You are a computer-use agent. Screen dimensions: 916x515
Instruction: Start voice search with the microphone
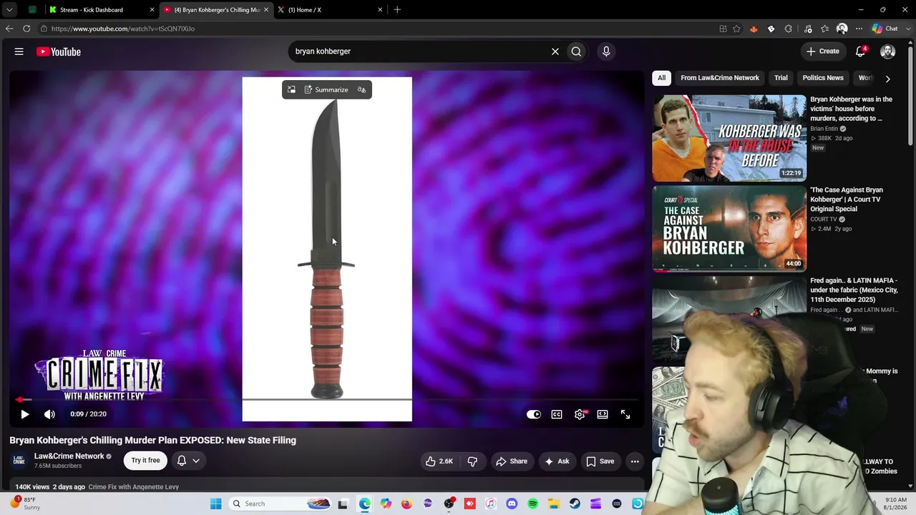point(606,51)
